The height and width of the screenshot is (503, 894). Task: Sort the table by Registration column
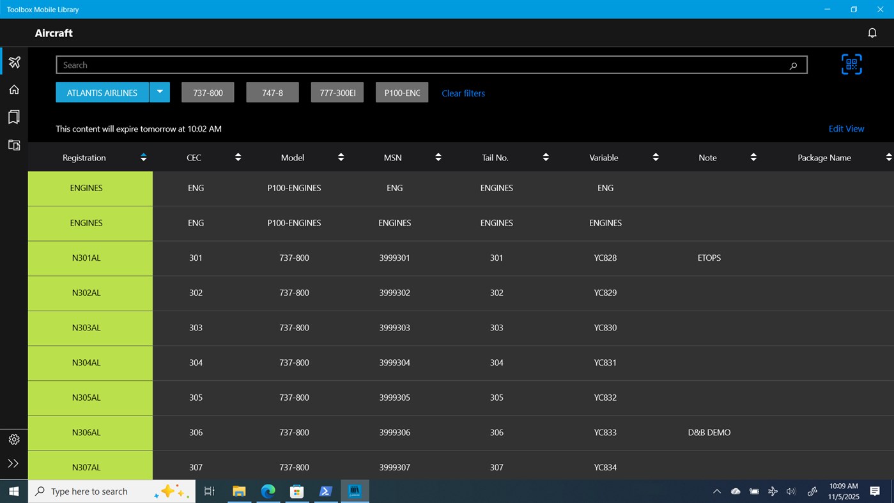pos(143,157)
